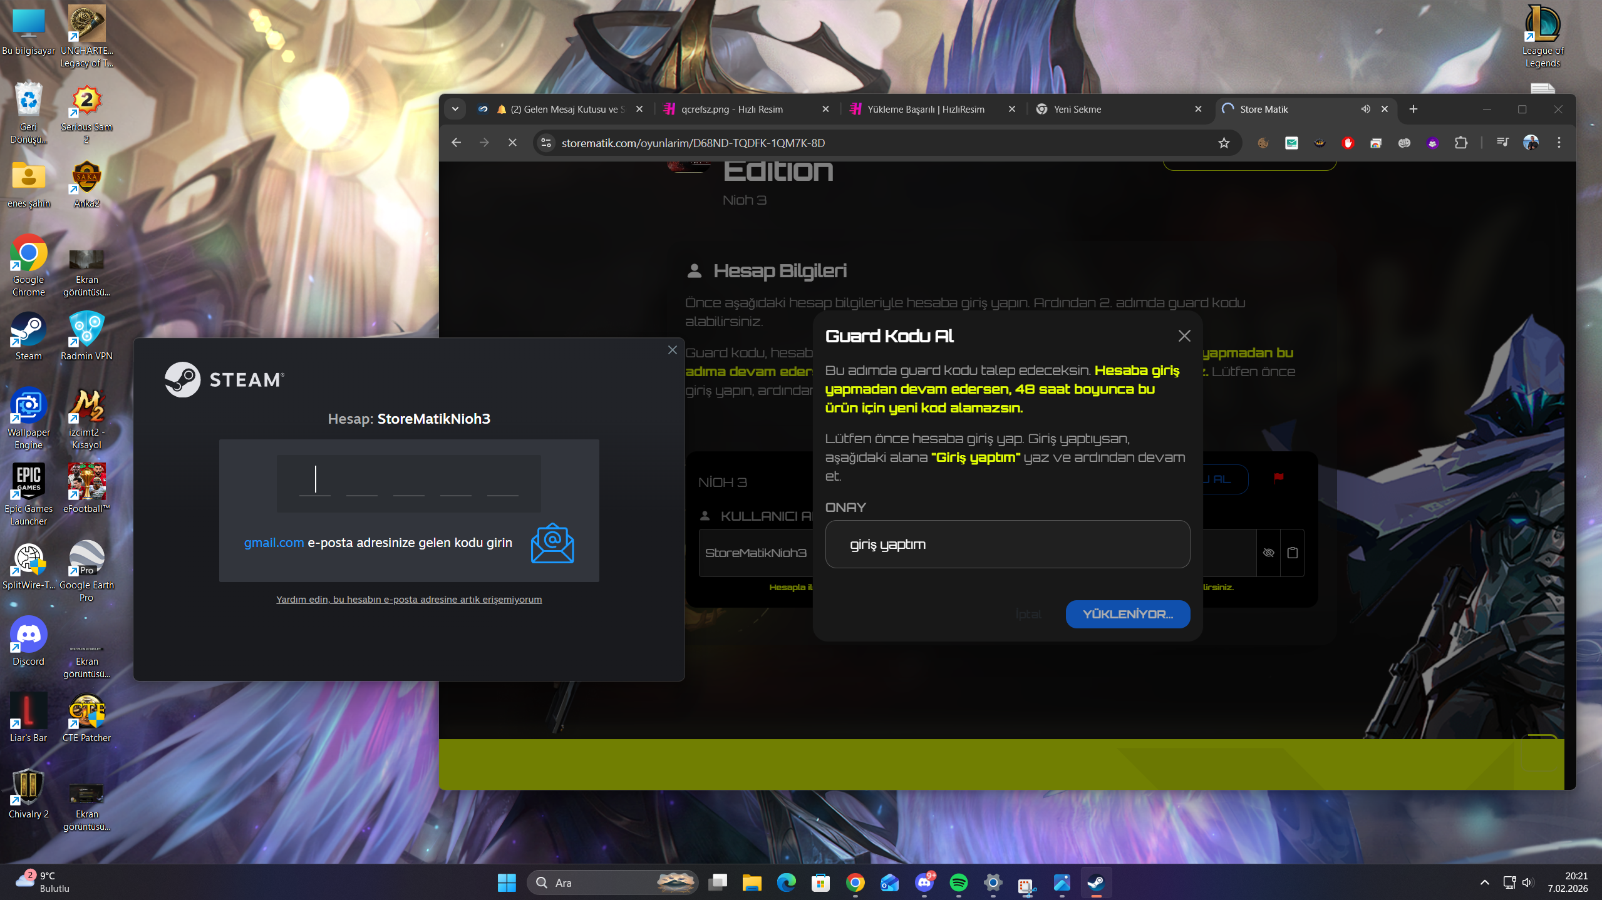This screenshot has width=1602, height=900.
Task: Mute the Store Matik tab audio
Action: click(1365, 109)
